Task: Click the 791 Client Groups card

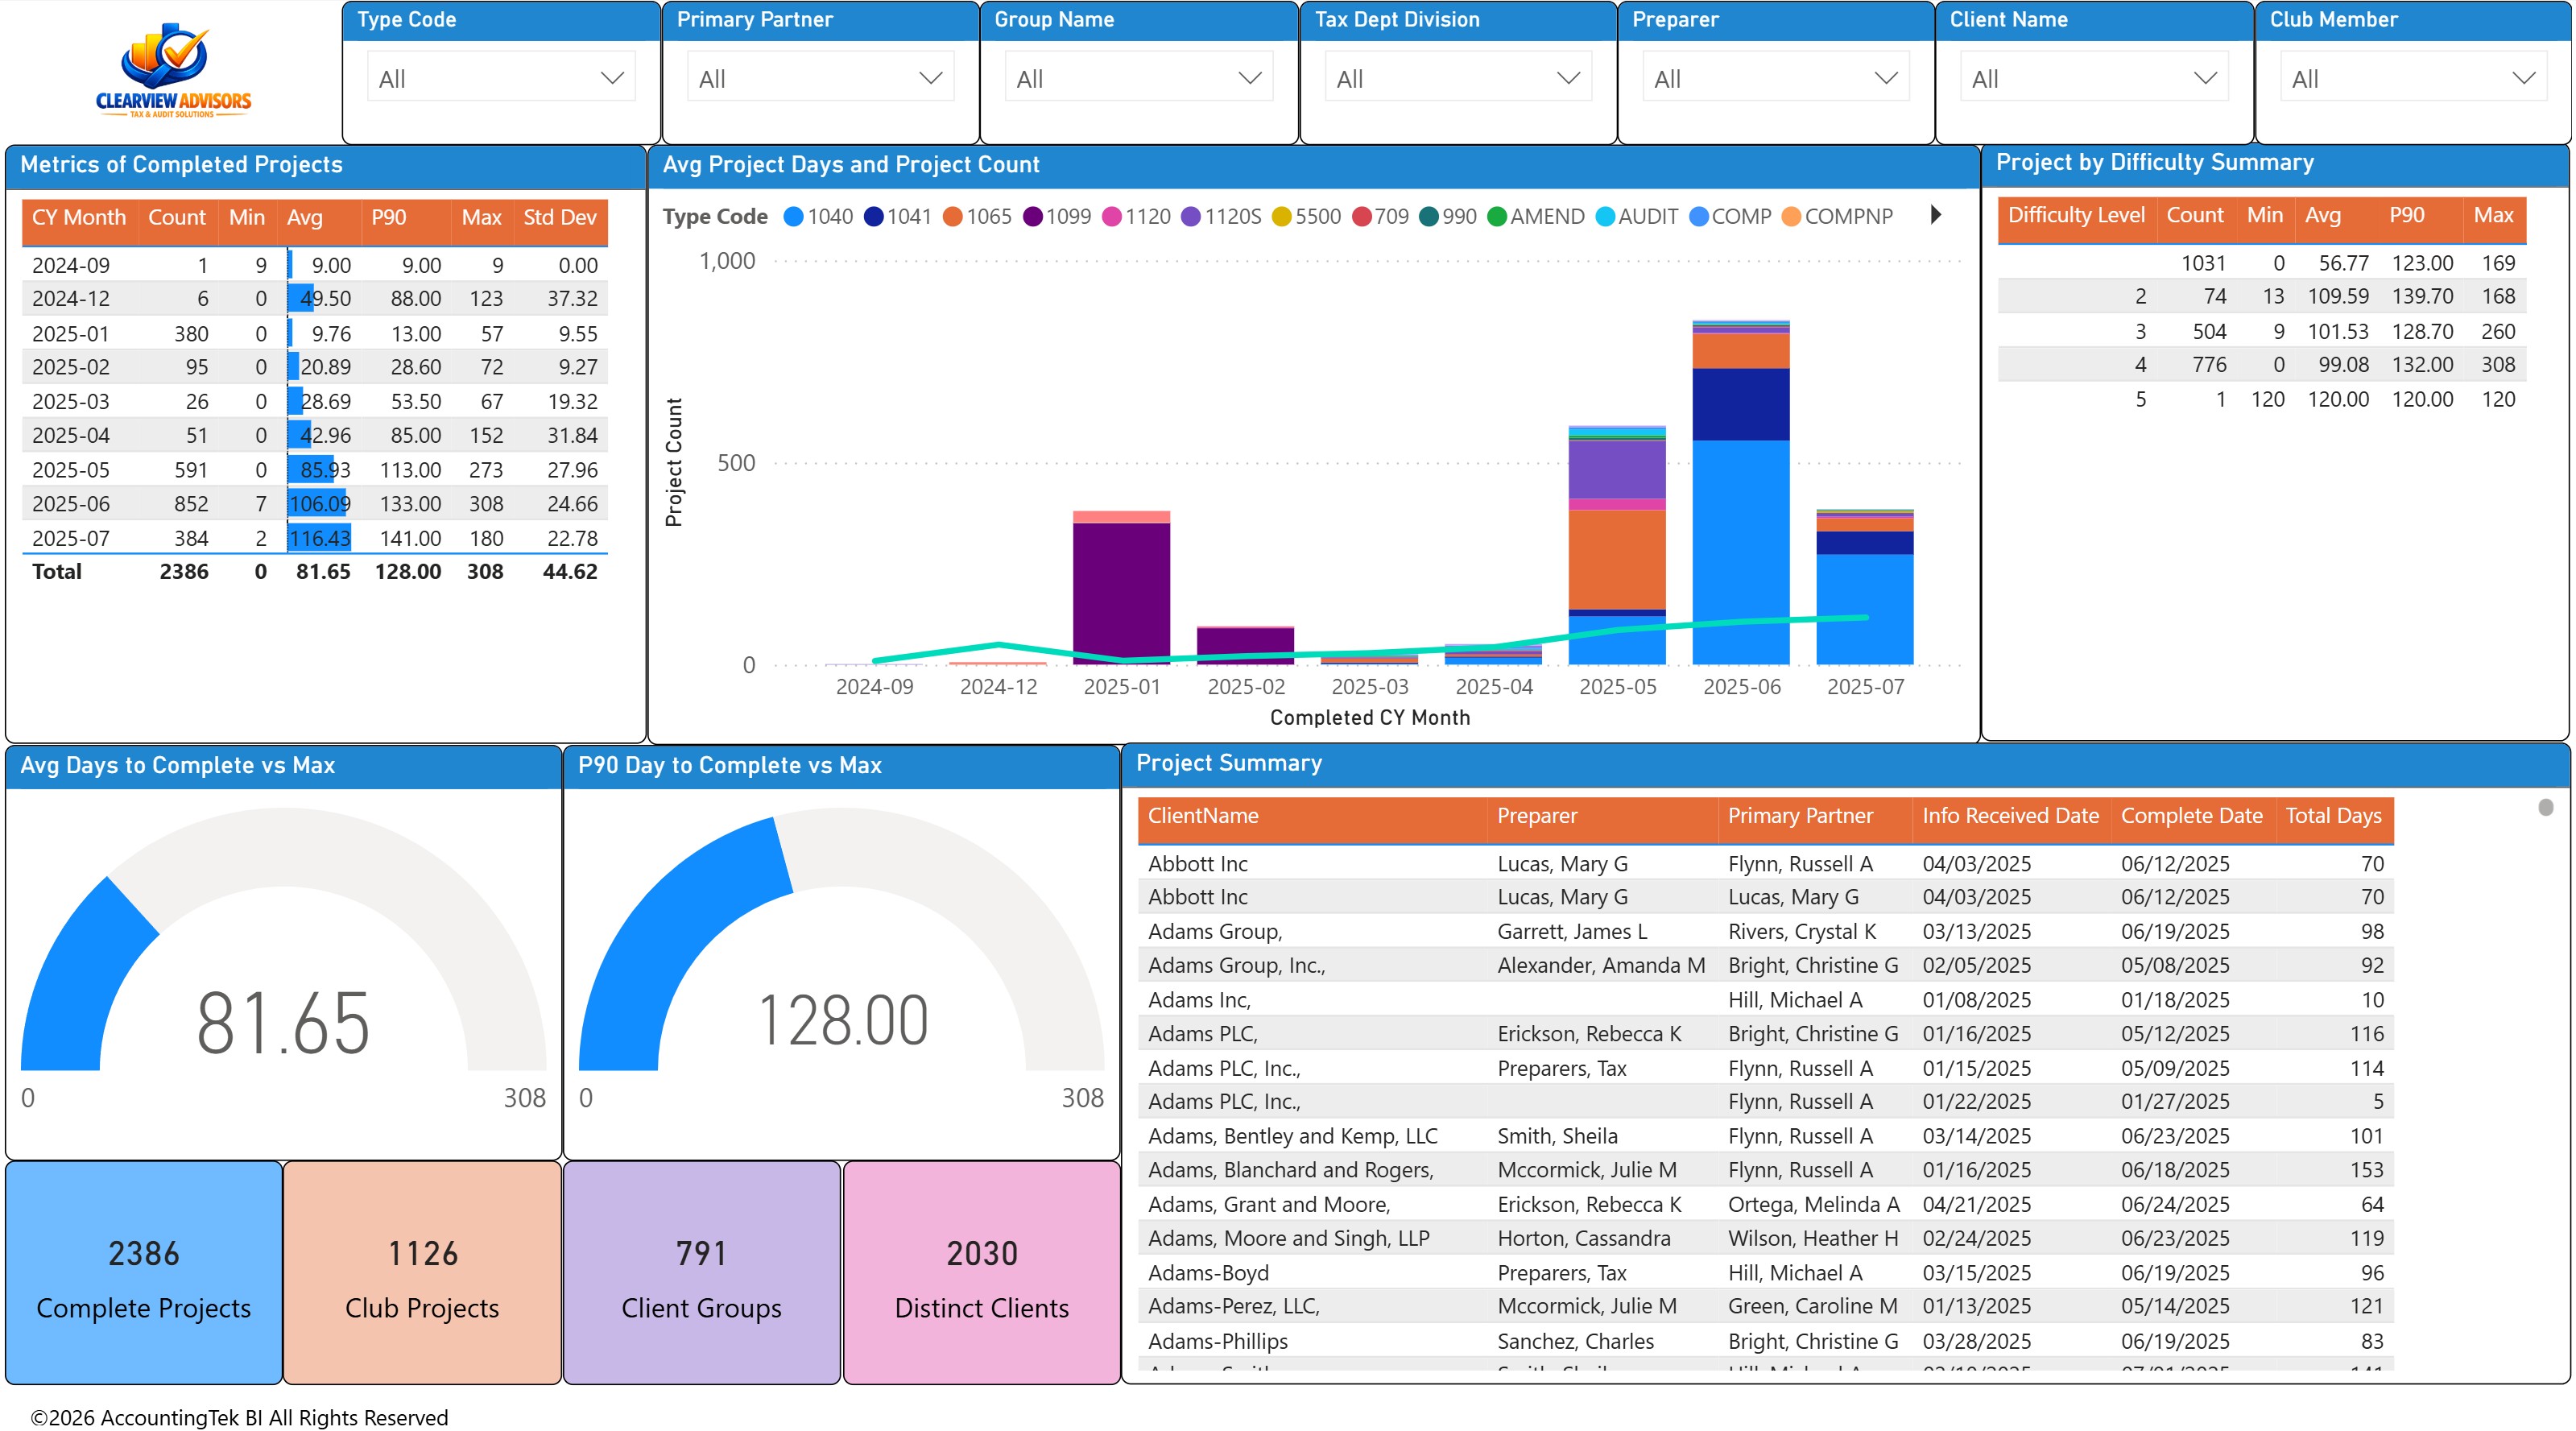Action: click(x=702, y=1273)
